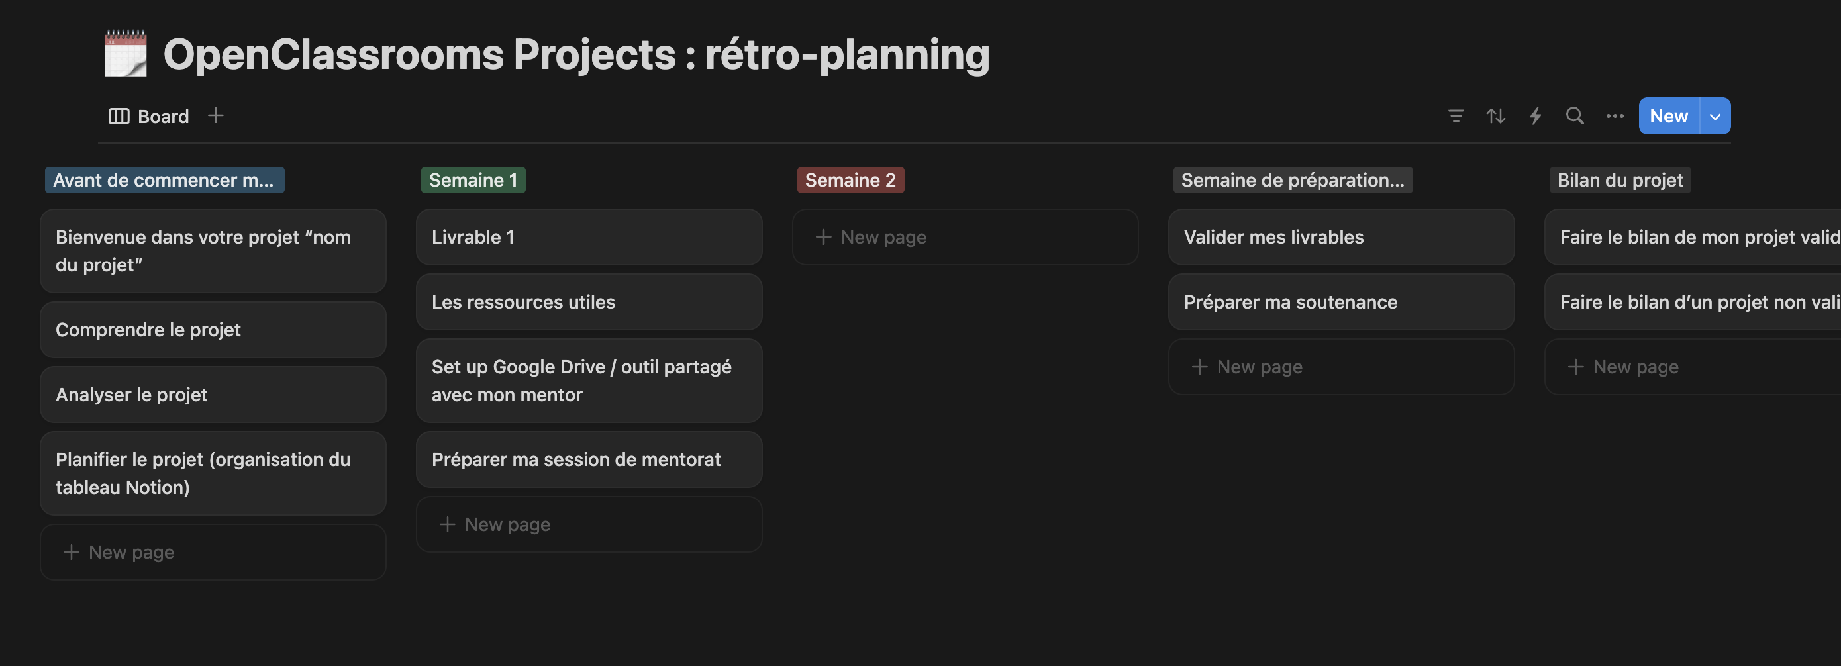1841x666 pixels.
Task: Open the Comprendre le projet card
Action: [x=213, y=330]
